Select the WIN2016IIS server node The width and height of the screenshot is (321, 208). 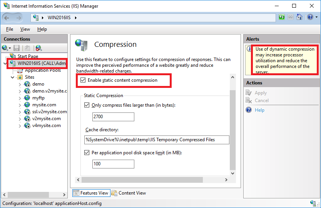[42, 63]
